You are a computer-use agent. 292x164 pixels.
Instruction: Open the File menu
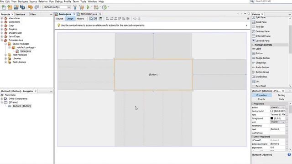(2, 1)
